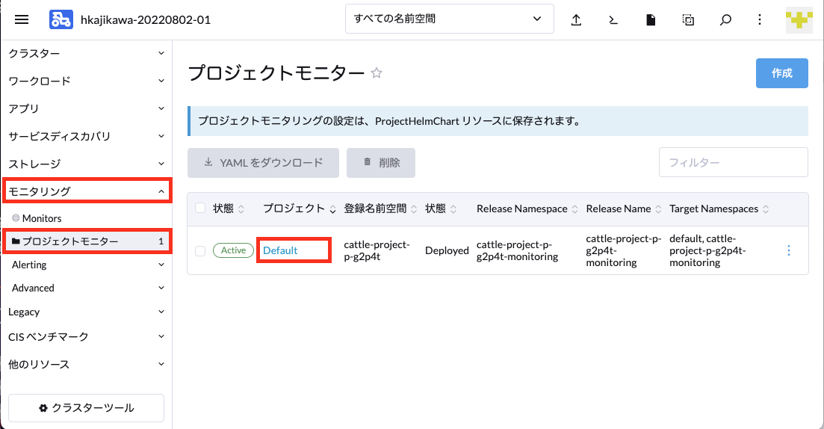The width and height of the screenshot is (824, 429).
Task: Focus the フィルター filter input field
Action: coord(733,162)
